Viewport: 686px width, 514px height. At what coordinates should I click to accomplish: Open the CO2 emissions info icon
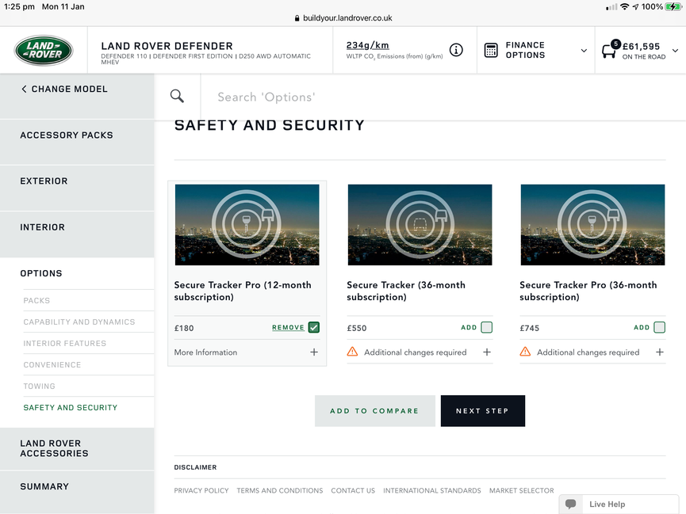(x=456, y=50)
